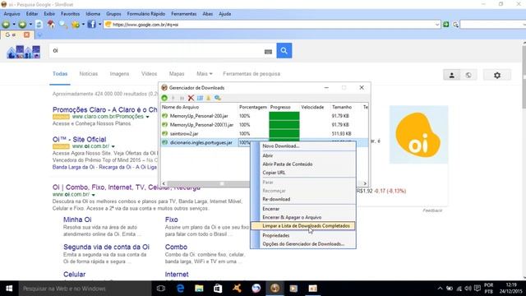Open the Combo sublink
The width and height of the screenshot is (526, 296).
point(176,247)
